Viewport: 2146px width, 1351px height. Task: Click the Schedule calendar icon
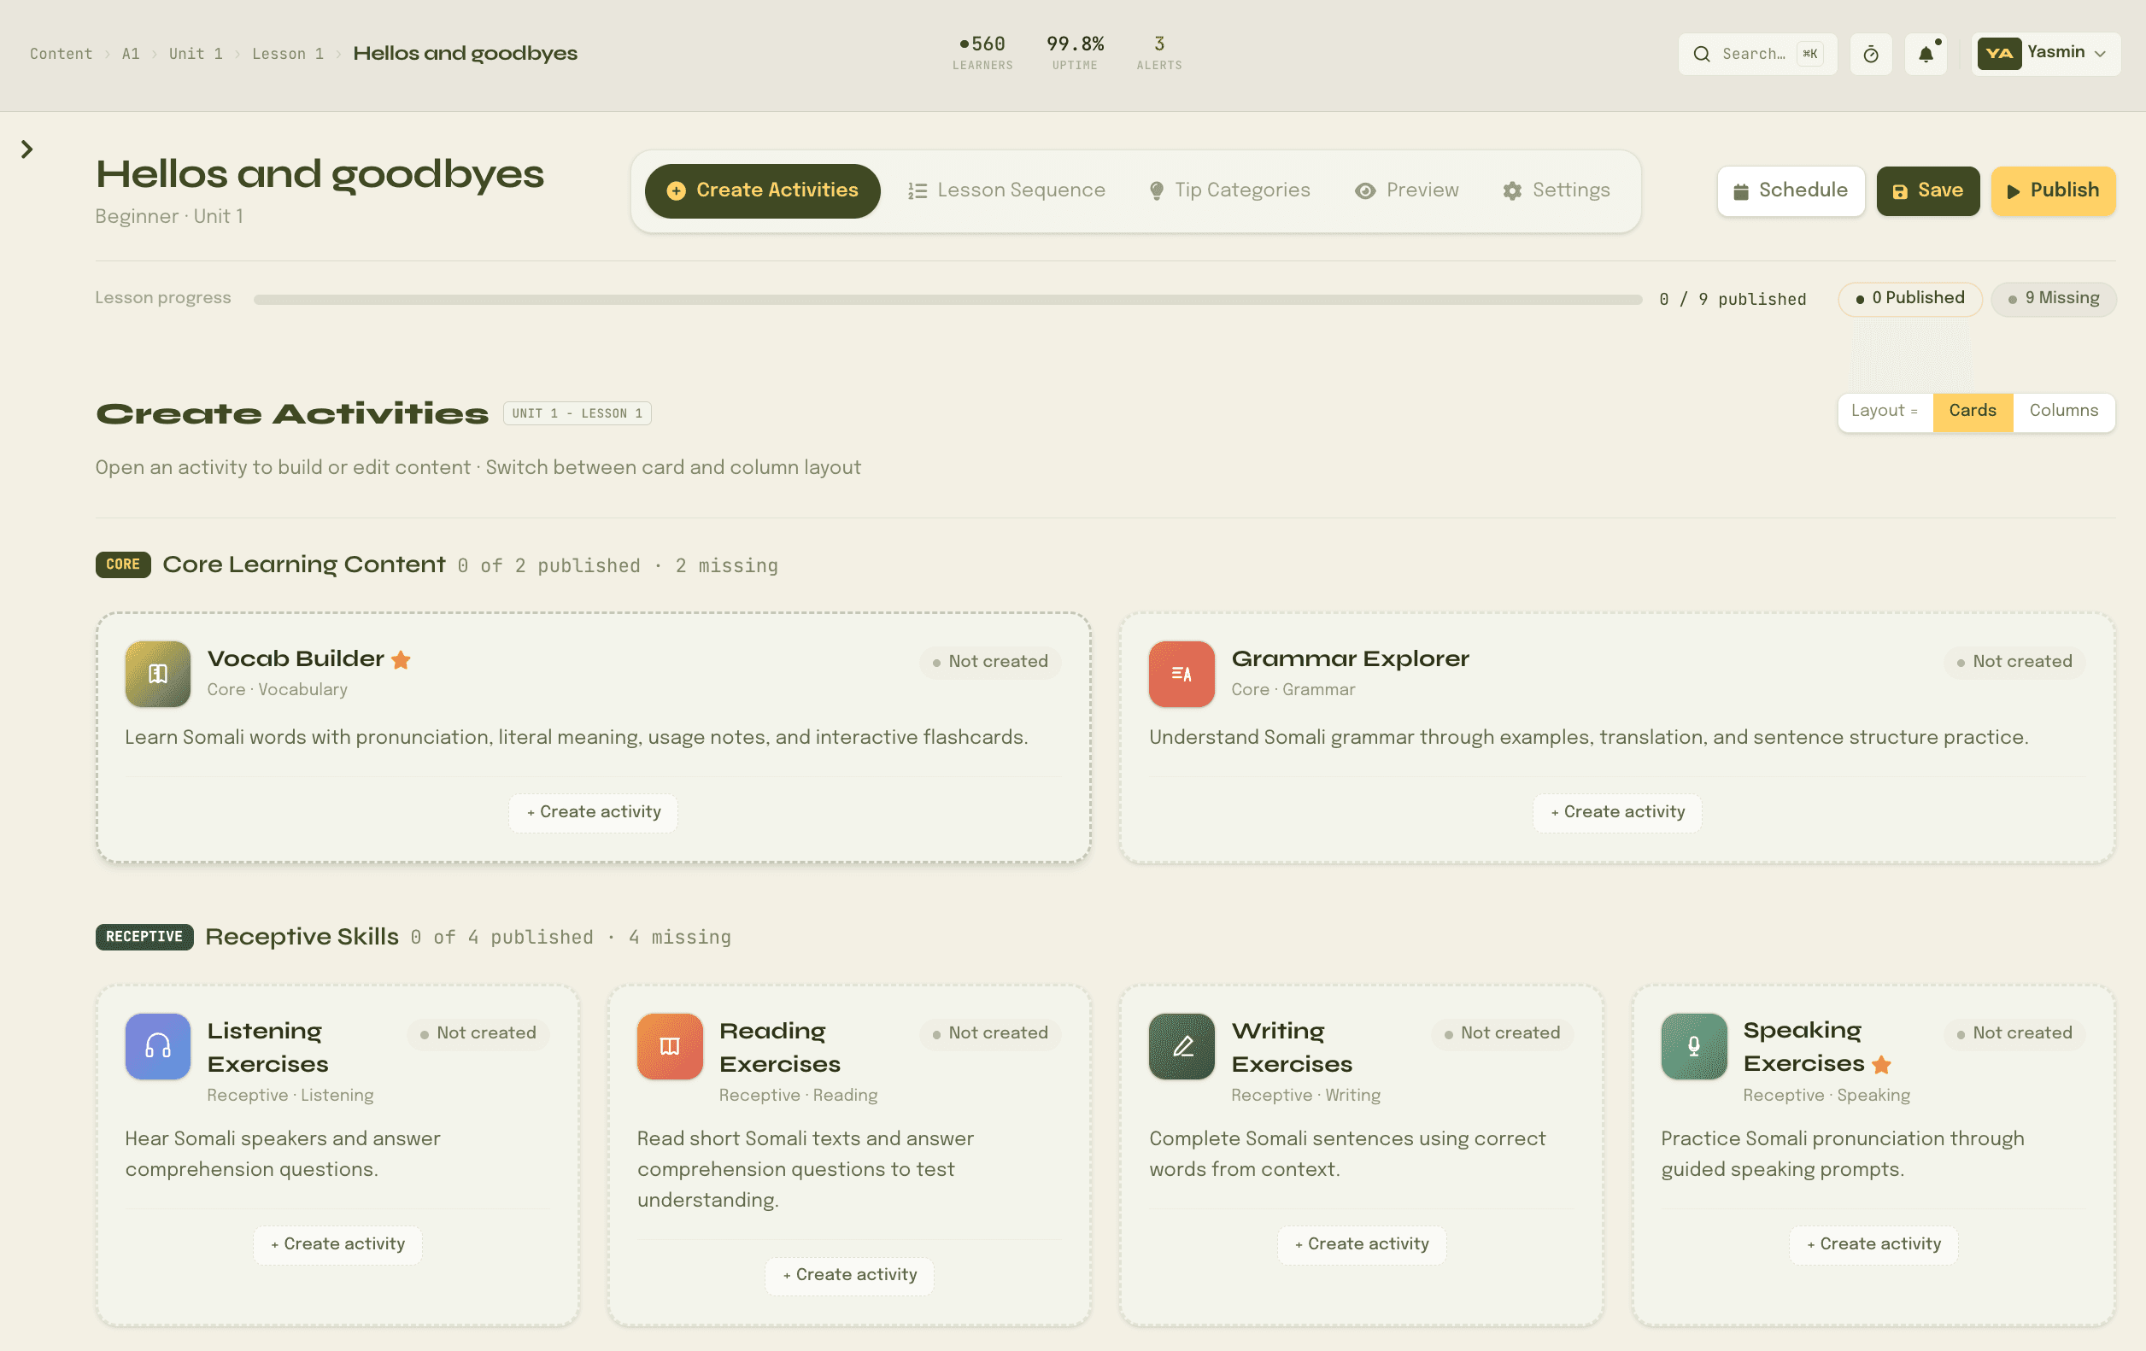tap(1740, 191)
